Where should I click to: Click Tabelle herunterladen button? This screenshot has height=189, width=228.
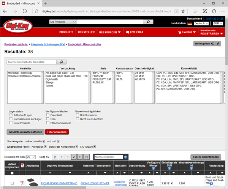tap(205, 157)
